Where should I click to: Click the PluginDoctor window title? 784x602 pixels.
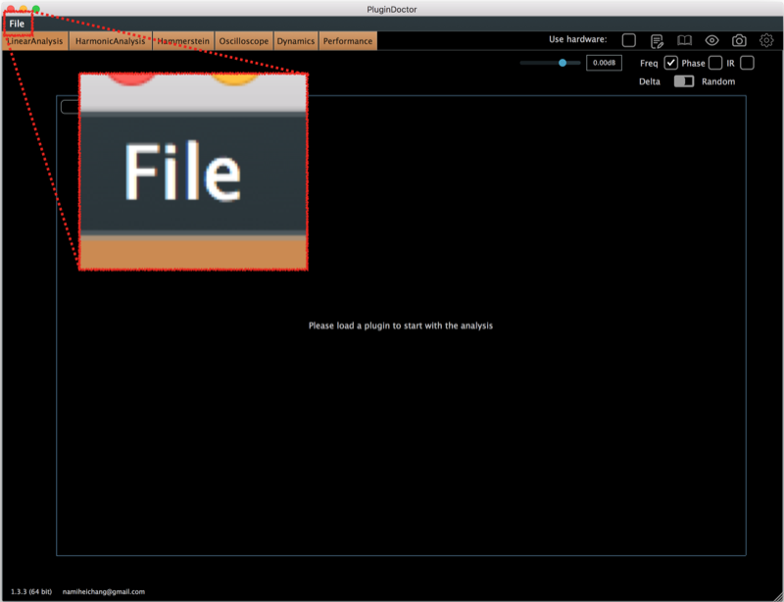tap(391, 9)
